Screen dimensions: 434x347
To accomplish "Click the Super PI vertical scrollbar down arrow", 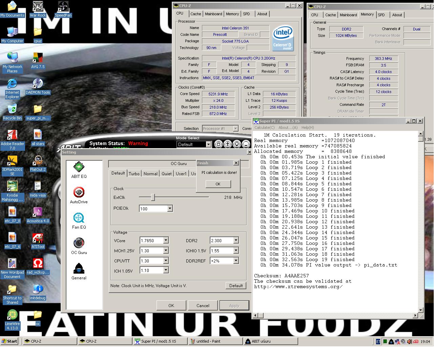I will 421,310.
